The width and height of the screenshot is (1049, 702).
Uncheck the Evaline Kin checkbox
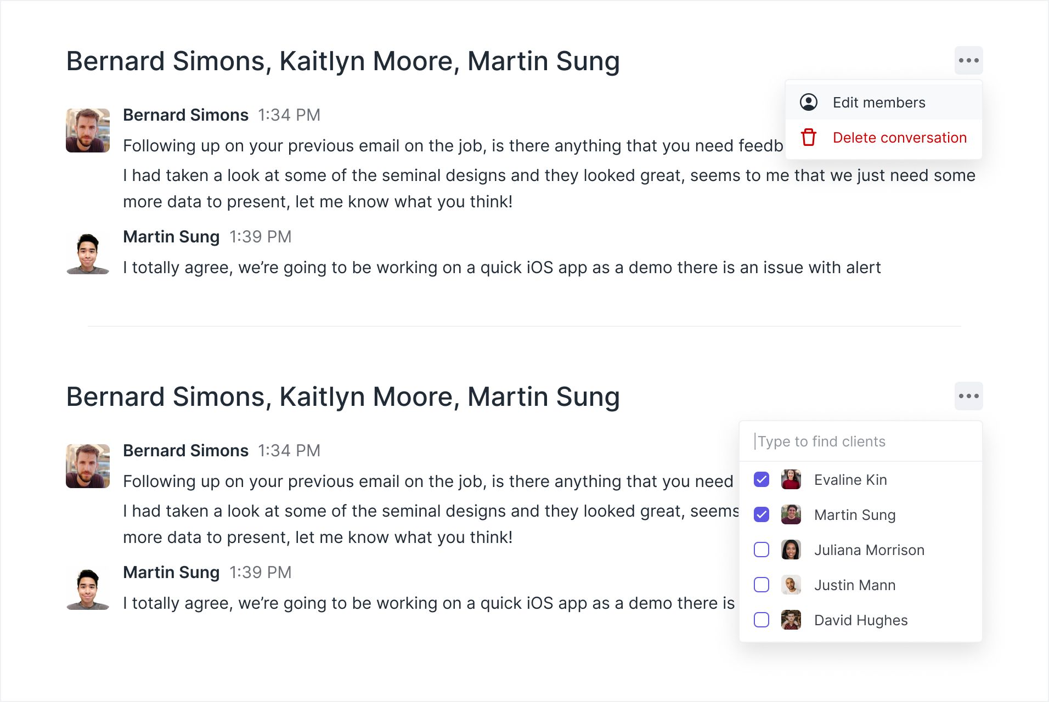tap(762, 480)
